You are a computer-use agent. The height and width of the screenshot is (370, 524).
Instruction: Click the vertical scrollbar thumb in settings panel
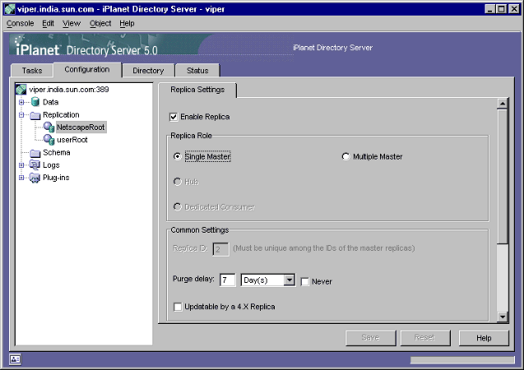(x=503, y=176)
